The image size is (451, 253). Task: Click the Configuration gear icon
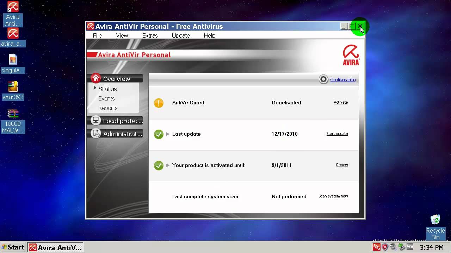pyautogui.click(x=323, y=79)
